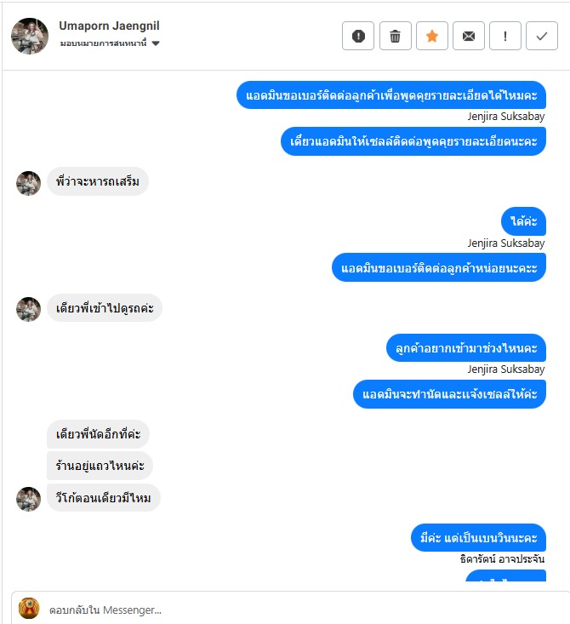This screenshot has width=570, height=624.
Task: Mark conversation unread with envelope icon
Action: [469, 36]
